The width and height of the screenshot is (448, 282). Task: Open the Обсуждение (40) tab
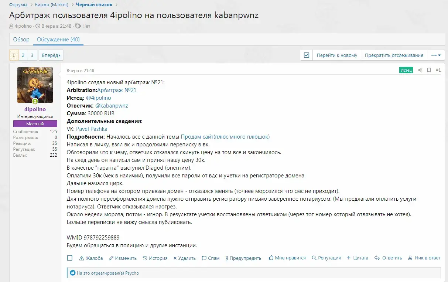tap(58, 40)
